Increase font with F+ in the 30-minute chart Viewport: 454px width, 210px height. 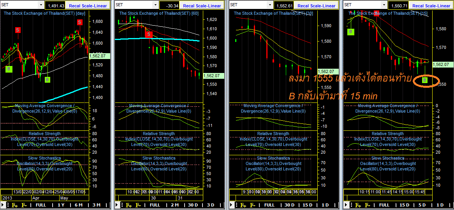pyautogui.click(x=243, y=205)
